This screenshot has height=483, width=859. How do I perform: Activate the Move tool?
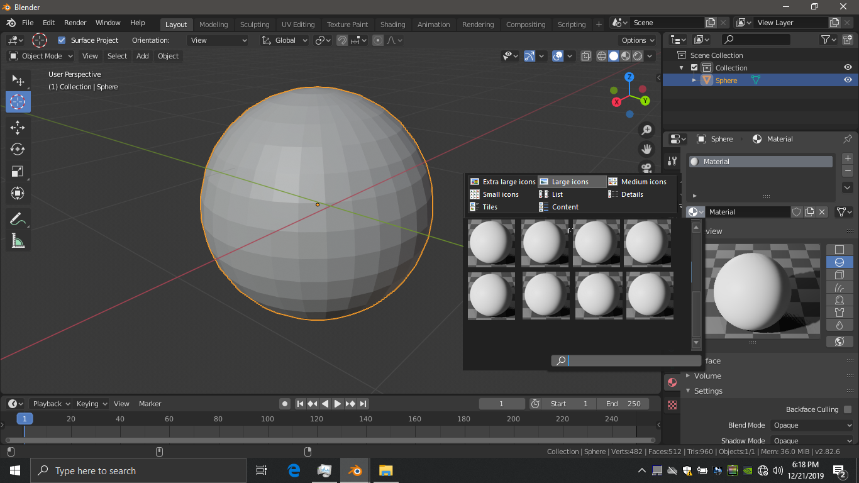pyautogui.click(x=18, y=128)
